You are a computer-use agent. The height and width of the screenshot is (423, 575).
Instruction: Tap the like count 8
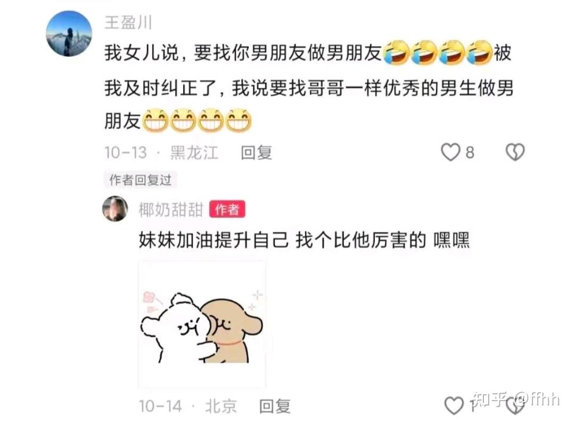point(470,153)
